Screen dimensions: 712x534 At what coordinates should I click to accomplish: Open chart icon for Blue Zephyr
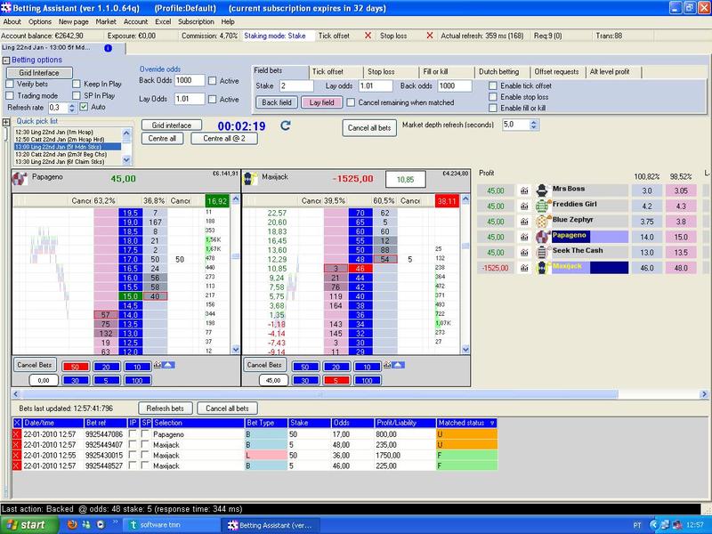524,222
